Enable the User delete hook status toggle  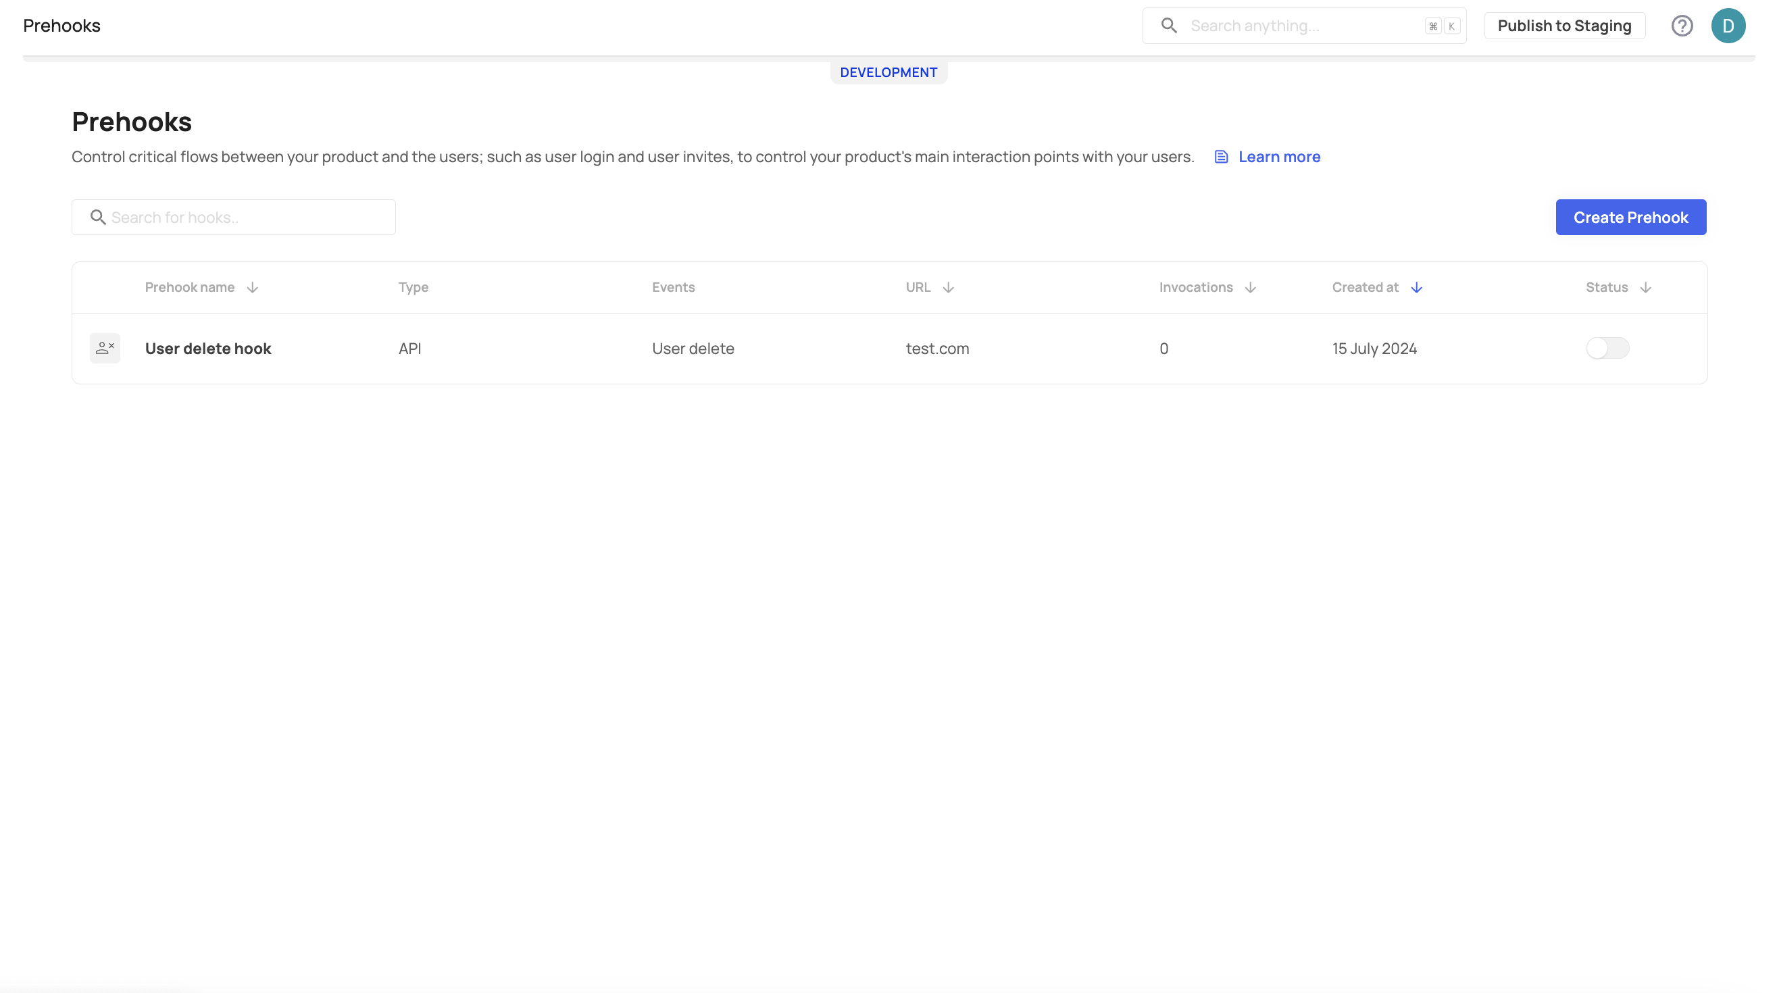click(x=1607, y=349)
